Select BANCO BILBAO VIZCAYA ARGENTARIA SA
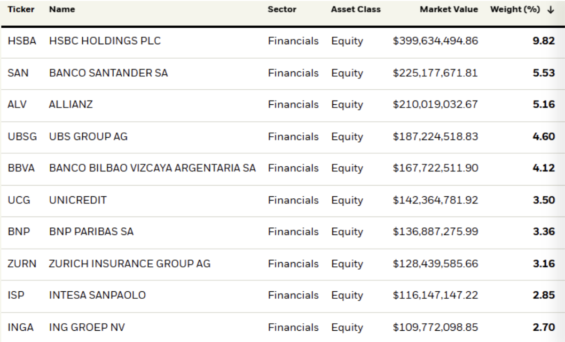The height and width of the screenshot is (342, 565). point(152,168)
